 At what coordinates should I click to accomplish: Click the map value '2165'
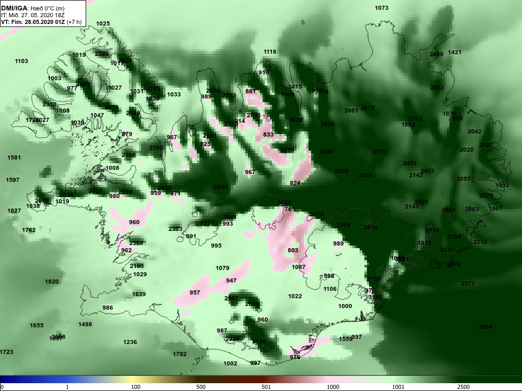[137, 266]
